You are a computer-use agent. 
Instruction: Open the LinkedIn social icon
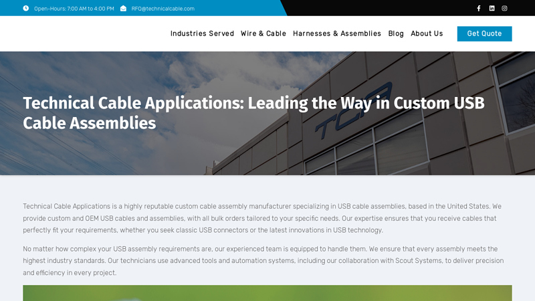tap(492, 8)
